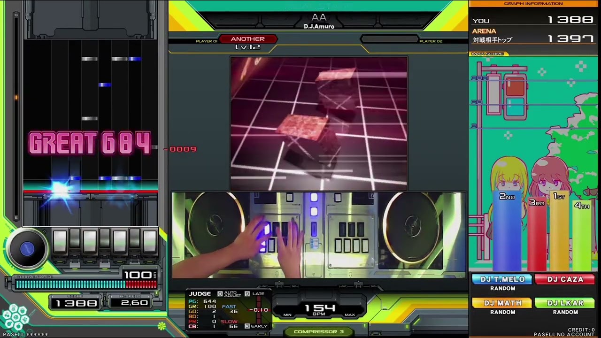601x338 pixels.
Task: Click the "-0.10" timing offset value
Action: click(x=259, y=310)
